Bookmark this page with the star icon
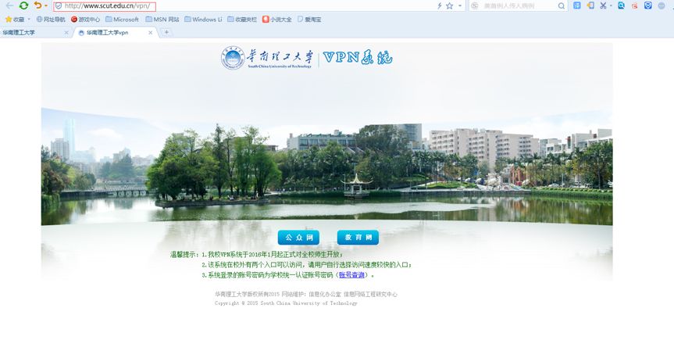 click(x=450, y=6)
